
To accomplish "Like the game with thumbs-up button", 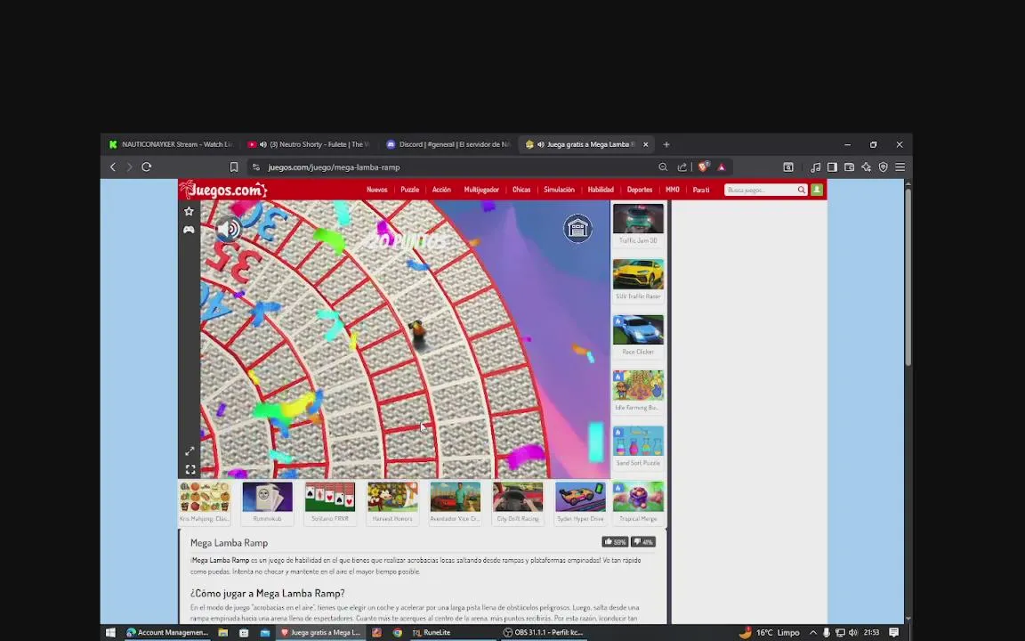I will tap(615, 541).
